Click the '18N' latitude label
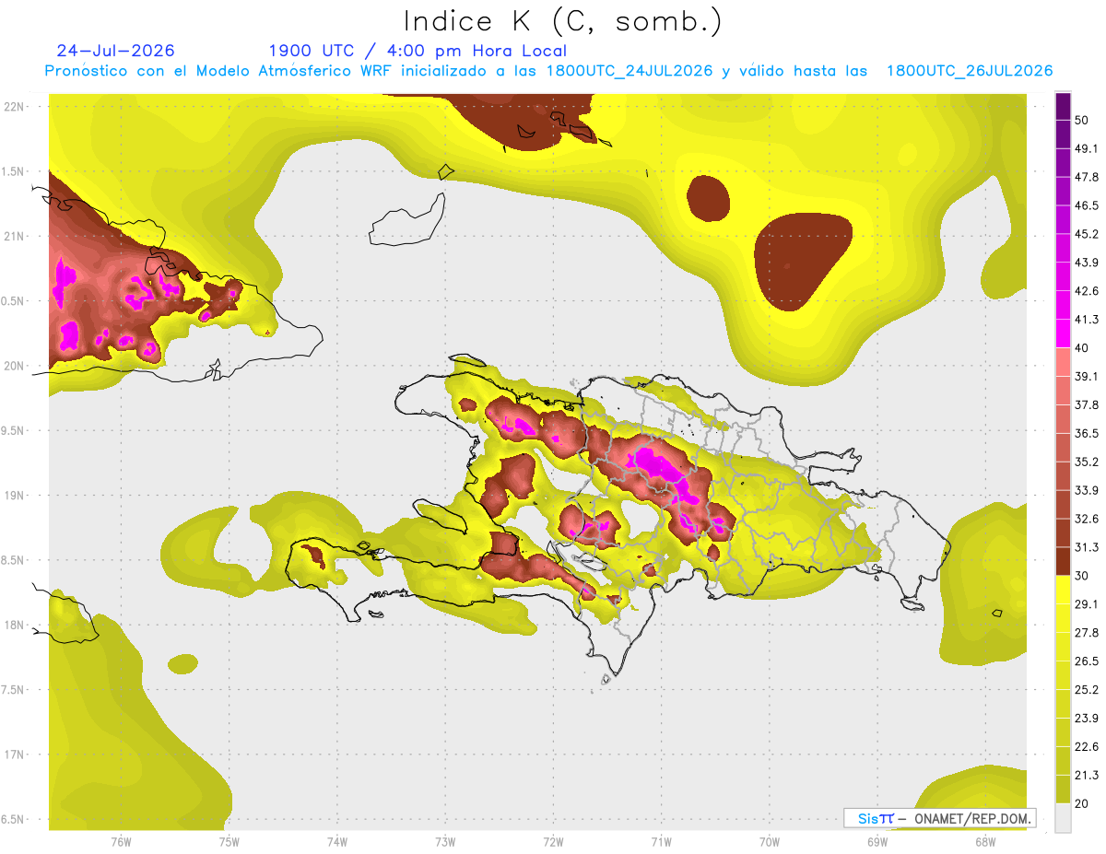The width and height of the screenshot is (1106, 854). tap(14, 625)
